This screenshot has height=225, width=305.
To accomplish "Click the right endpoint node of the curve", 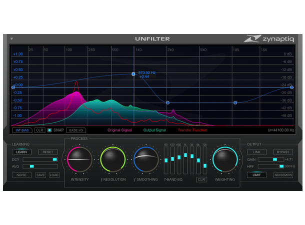I will point(292,87).
